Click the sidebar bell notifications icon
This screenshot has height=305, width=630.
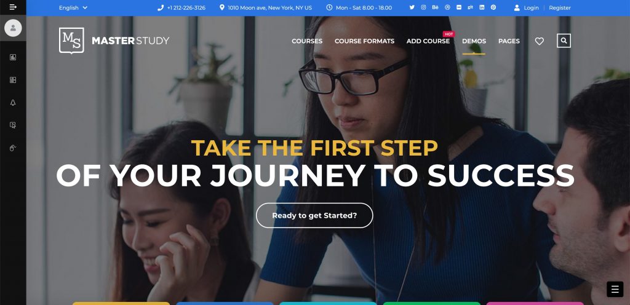click(13, 103)
